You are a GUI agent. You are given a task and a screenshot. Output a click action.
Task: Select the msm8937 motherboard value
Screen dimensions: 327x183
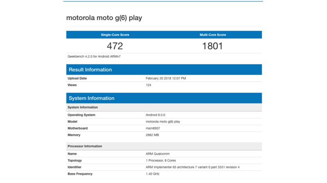click(x=153, y=128)
